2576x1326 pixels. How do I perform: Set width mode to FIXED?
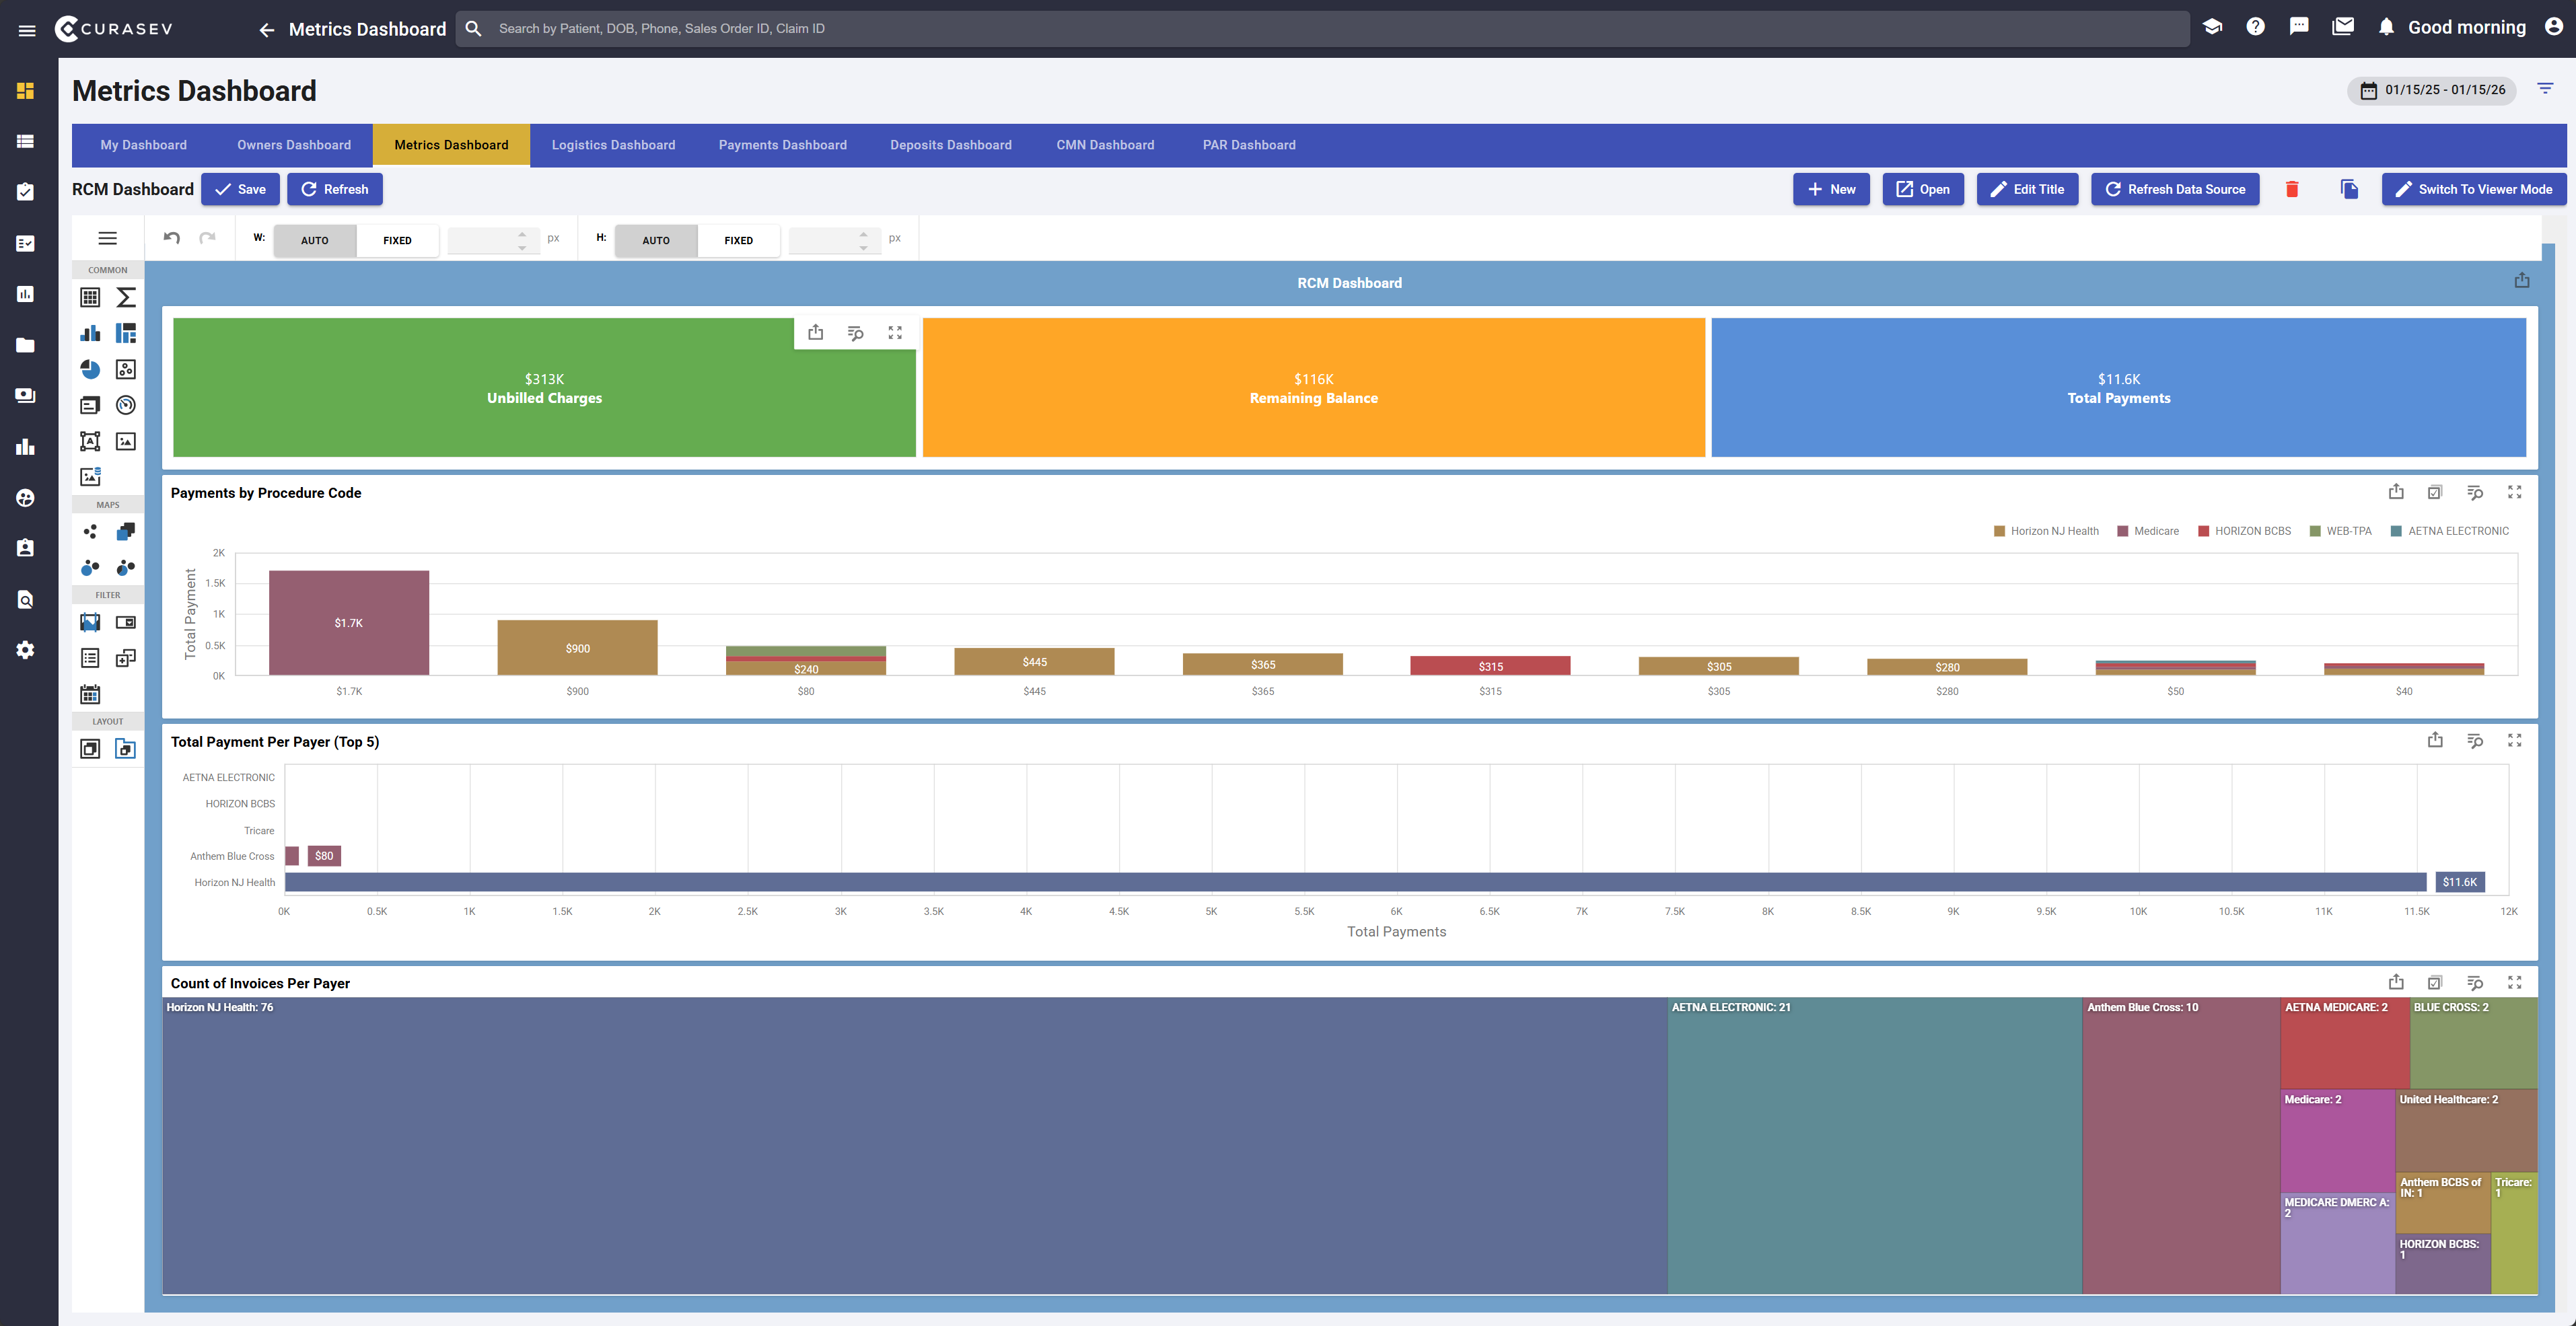pyautogui.click(x=397, y=240)
